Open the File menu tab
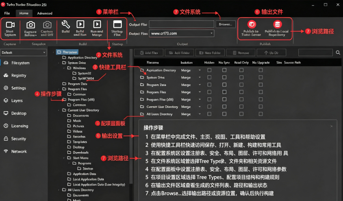Viewport: 343px width, 201px height. 7,13
